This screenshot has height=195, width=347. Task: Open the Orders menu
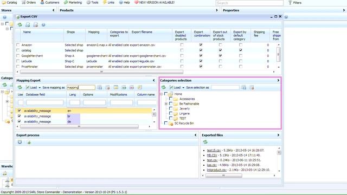[x=29, y=2]
